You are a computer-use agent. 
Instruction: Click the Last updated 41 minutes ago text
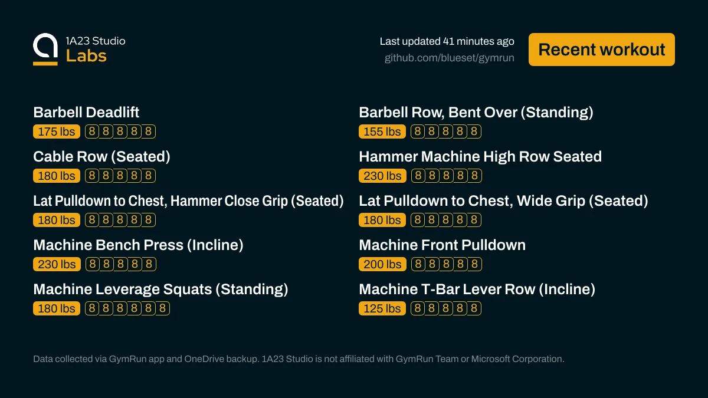(x=447, y=41)
